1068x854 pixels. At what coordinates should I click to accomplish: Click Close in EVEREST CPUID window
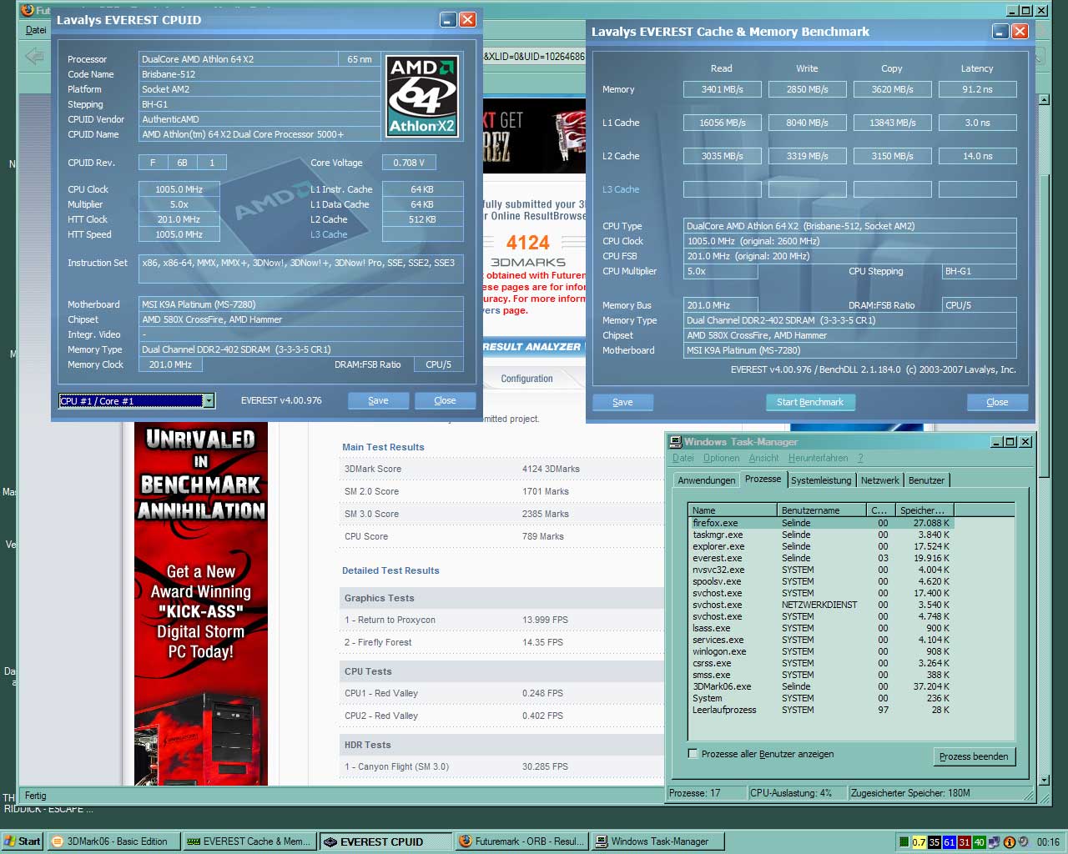tap(445, 401)
